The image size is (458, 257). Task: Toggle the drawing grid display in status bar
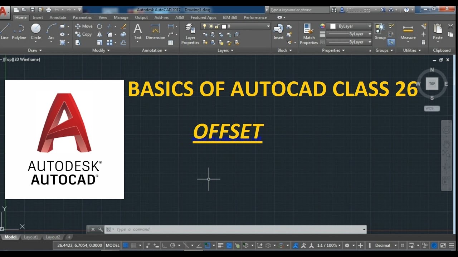tap(126, 246)
